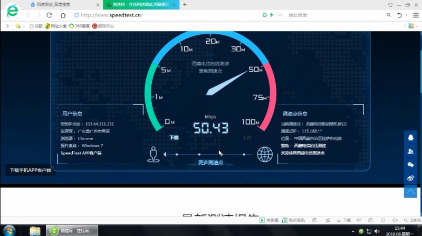Open 热点资讯 in status bar
Viewport: 422px width, 236px height.
coord(293,220)
